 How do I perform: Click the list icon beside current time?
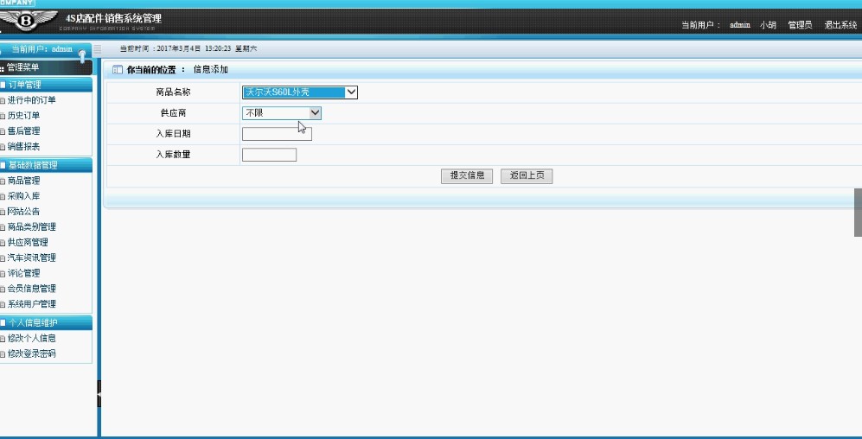pos(98,49)
